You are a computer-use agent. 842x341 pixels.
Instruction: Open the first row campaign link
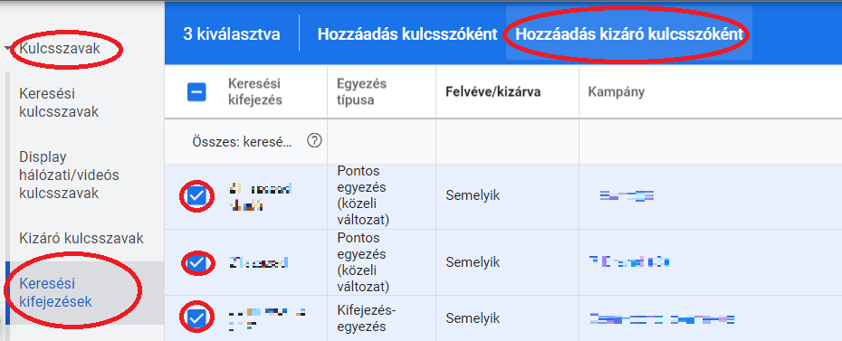(627, 195)
